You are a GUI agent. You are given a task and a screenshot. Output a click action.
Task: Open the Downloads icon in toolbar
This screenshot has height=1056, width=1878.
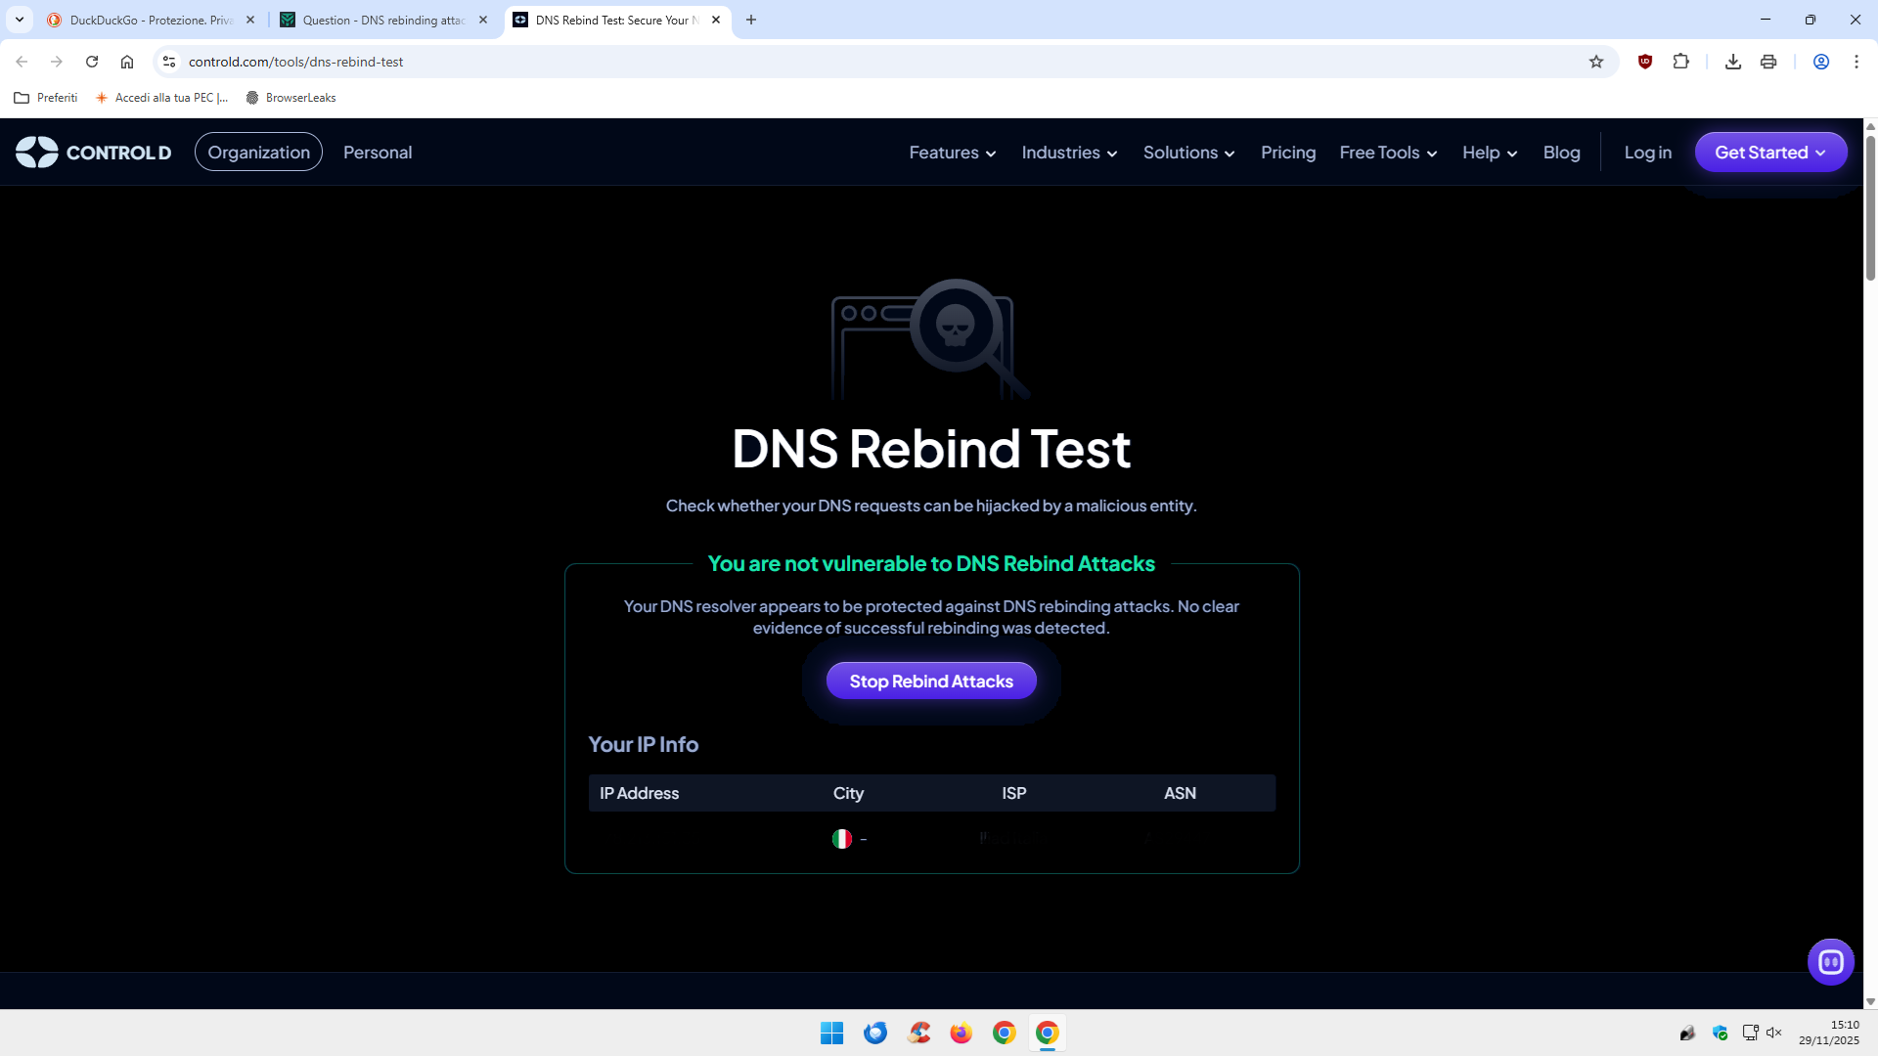(1732, 62)
